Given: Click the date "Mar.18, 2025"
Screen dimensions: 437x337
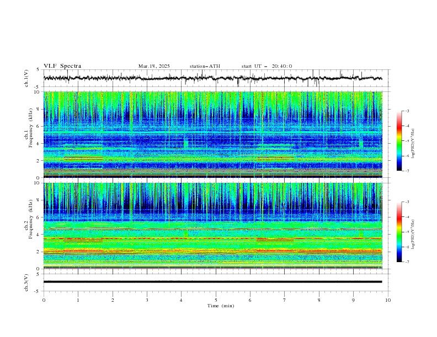Looking at the screenshot, I should tap(154, 66).
